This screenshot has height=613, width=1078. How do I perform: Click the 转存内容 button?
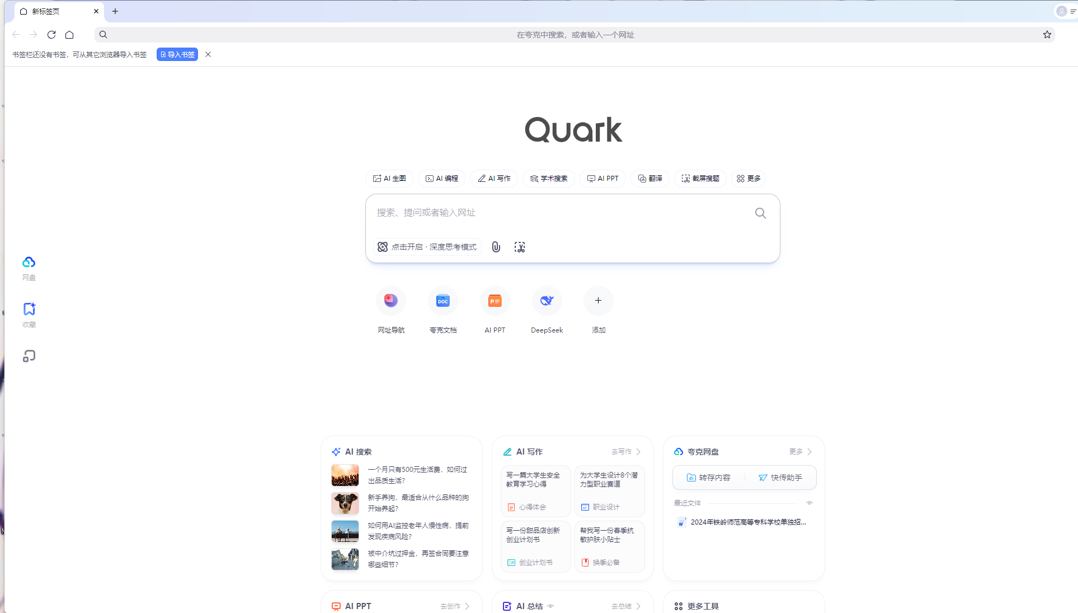tap(708, 478)
